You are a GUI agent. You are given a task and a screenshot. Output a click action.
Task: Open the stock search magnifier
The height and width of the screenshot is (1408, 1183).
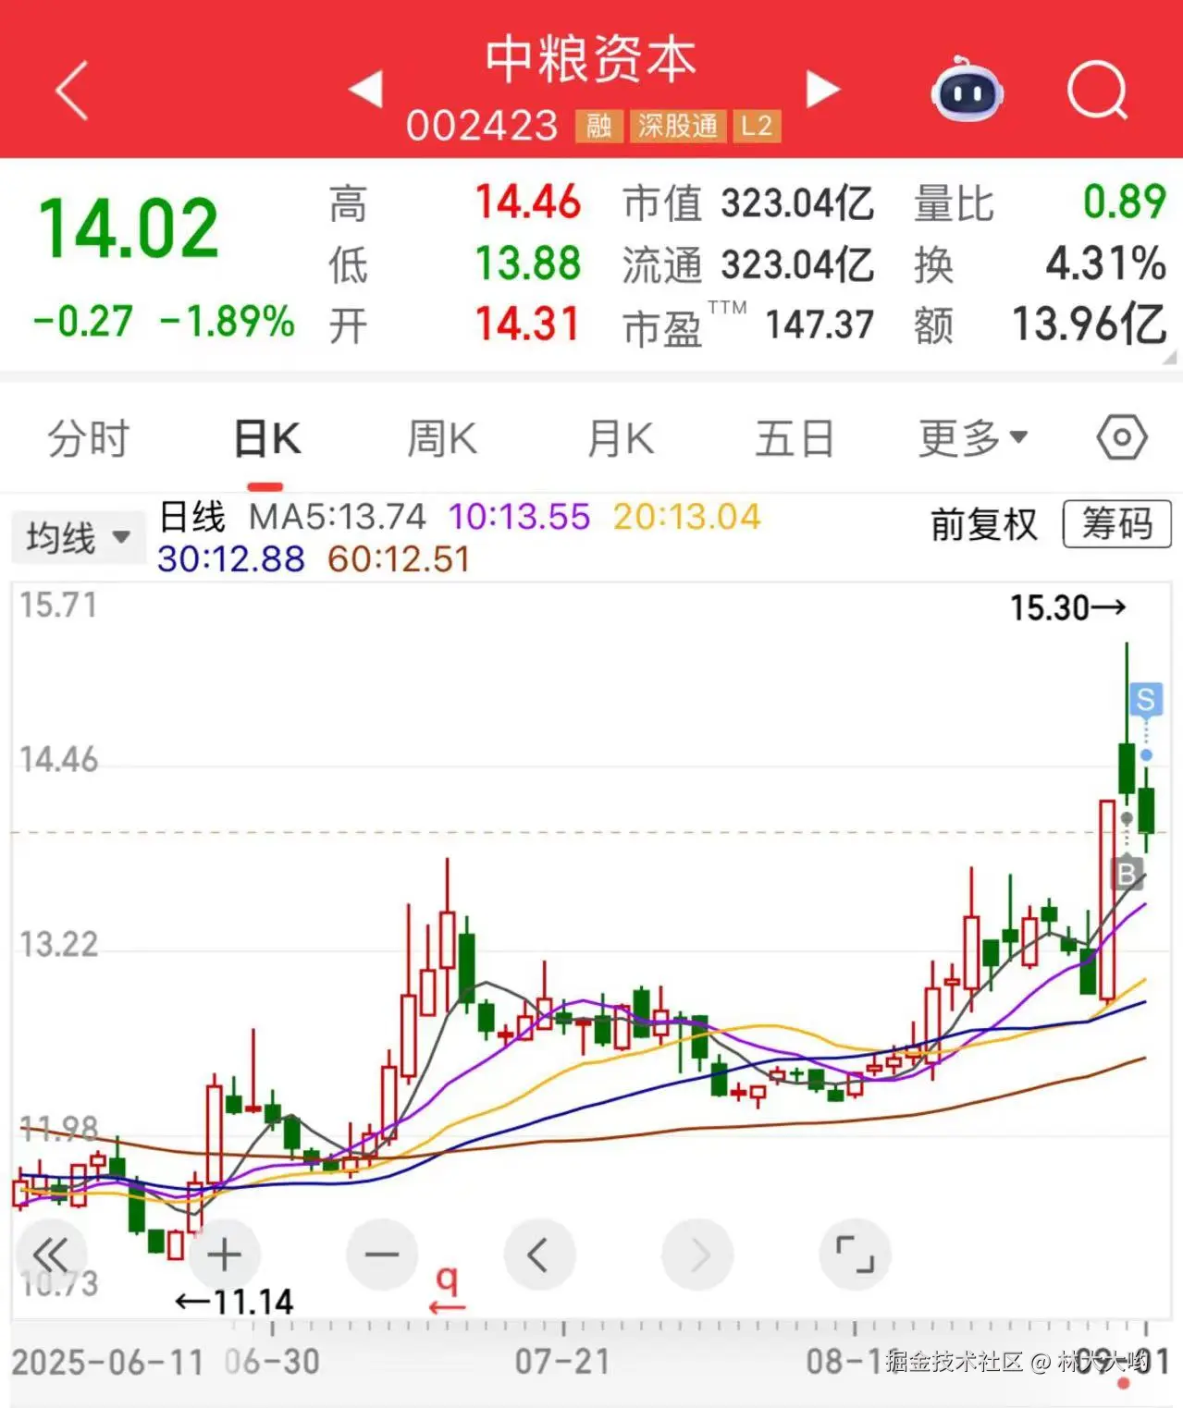click(1096, 91)
